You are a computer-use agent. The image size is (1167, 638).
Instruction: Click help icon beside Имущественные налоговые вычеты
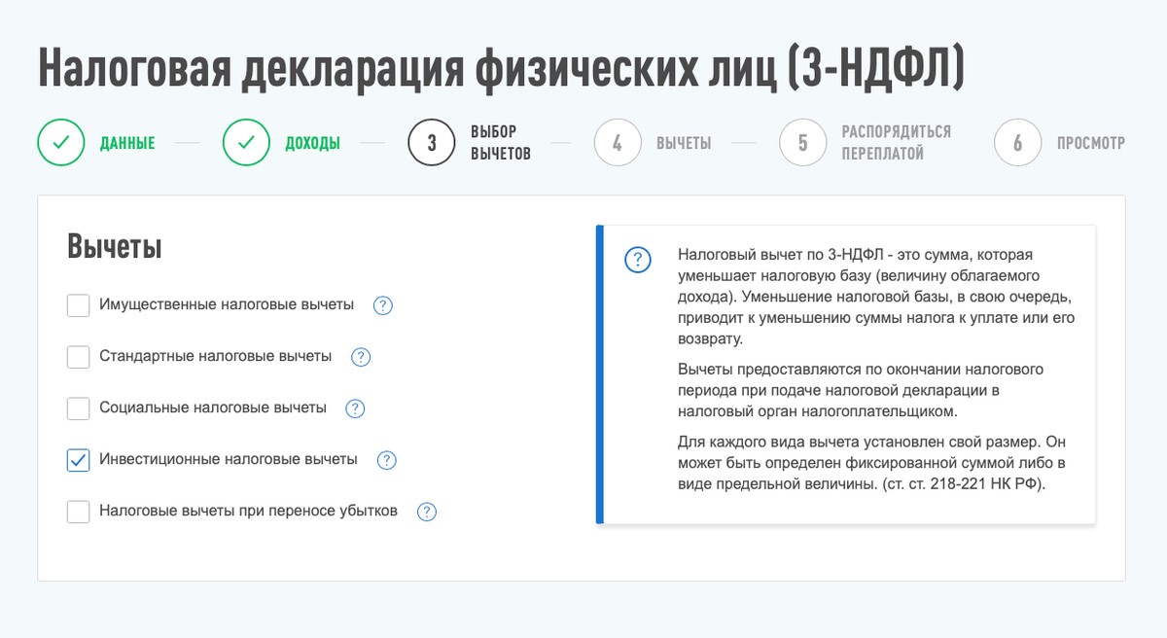383,305
